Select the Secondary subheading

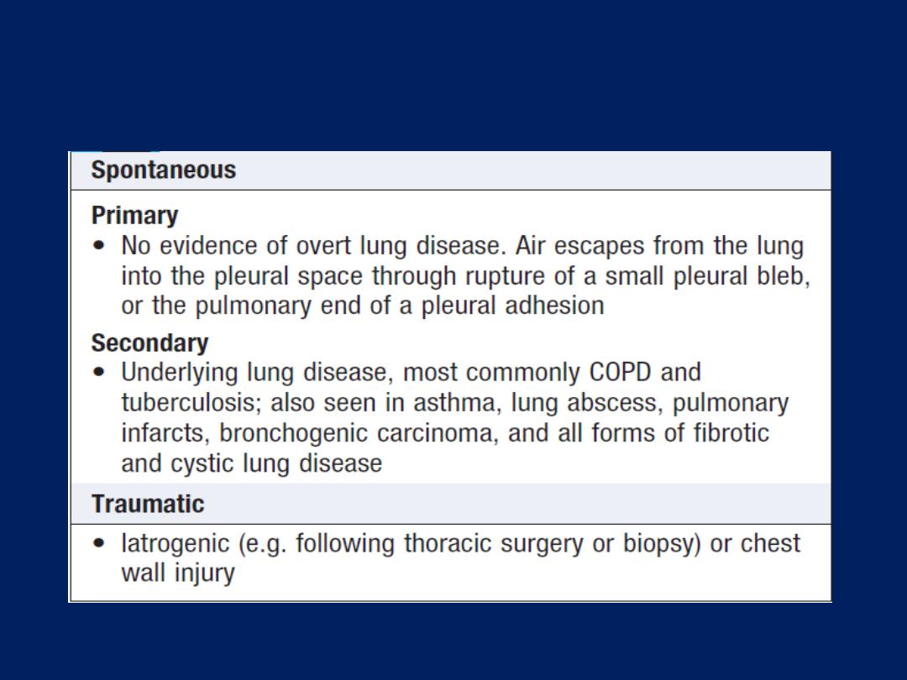coord(149,343)
